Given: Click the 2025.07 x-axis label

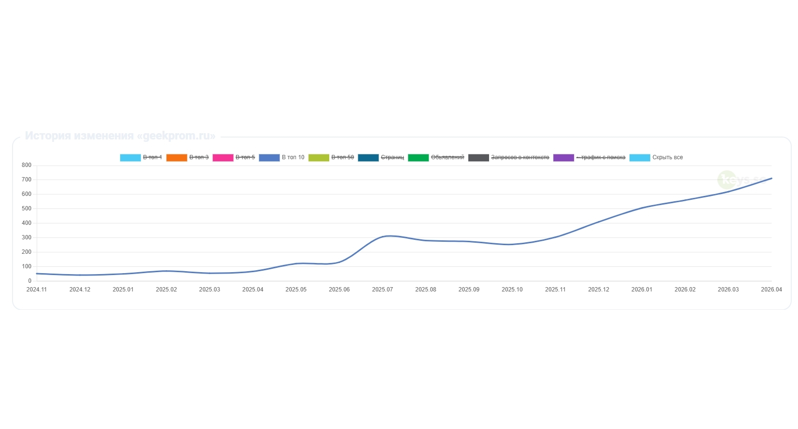Looking at the screenshot, I should [x=382, y=290].
